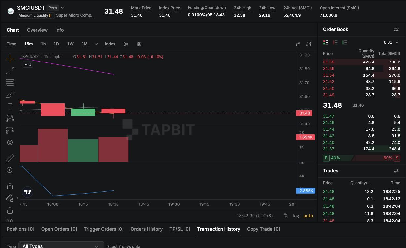Toggle stay in drawing mode
Image resolution: width=406 pixels, height=248 pixels.
(x=10, y=198)
